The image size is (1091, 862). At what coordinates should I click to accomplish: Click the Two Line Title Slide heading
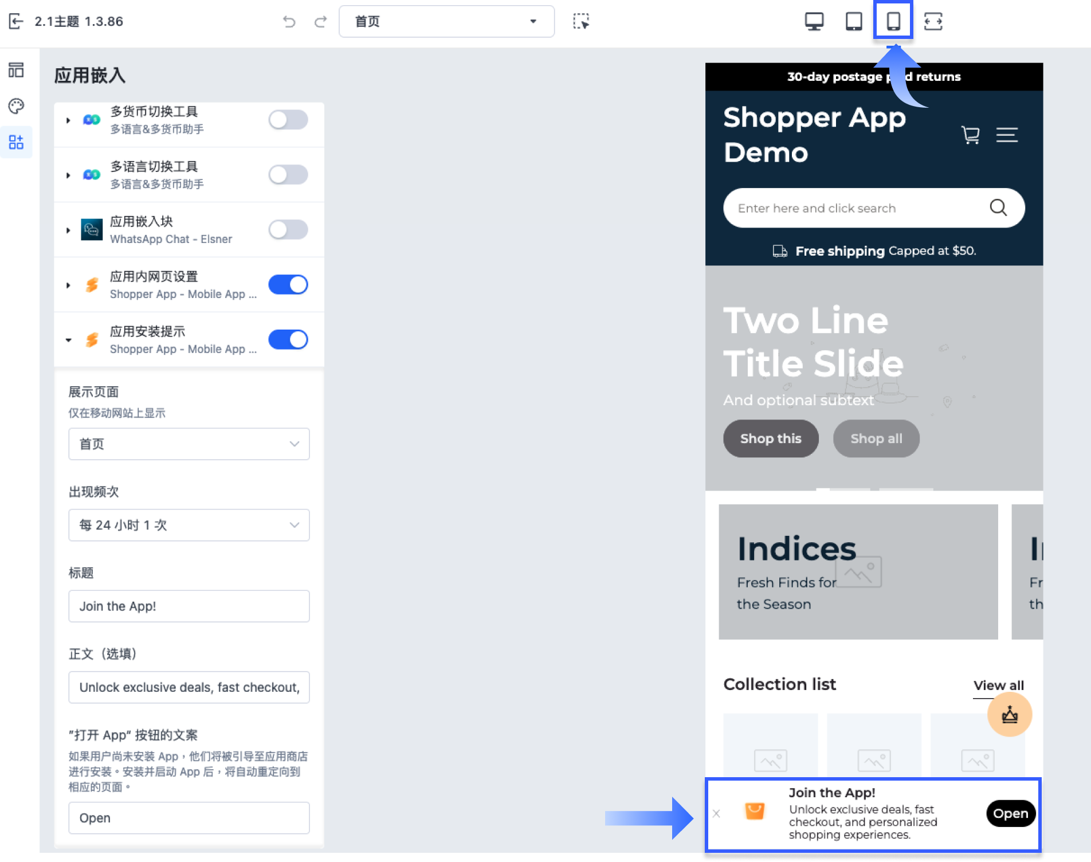pos(813,342)
